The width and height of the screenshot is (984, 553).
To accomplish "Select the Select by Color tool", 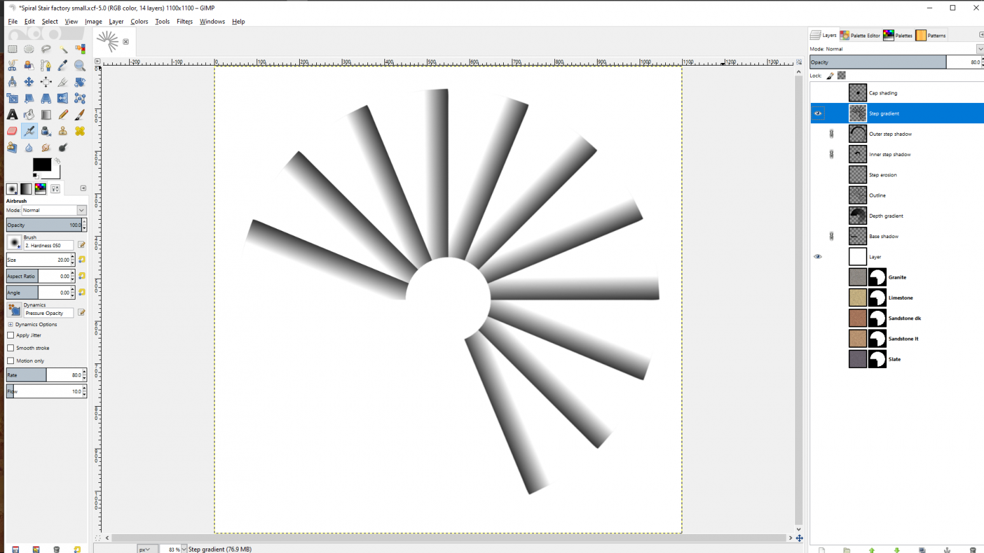I will pyautogui.click(x=80, y=49).
